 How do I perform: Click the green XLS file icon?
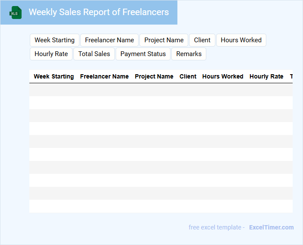(16, 13)
